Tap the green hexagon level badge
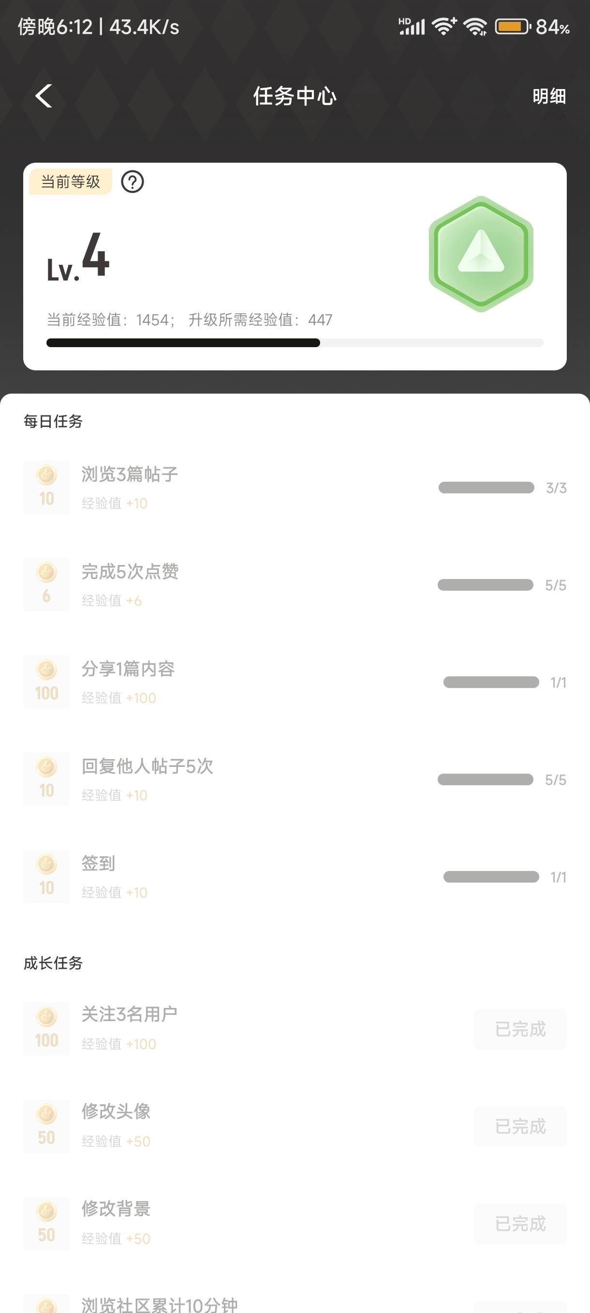Viewport: 590px width, 1313px height. (481, 254)
